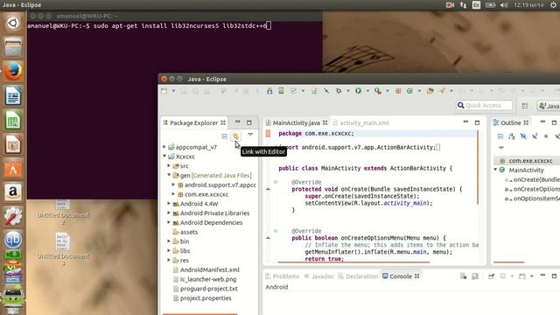The width and height of the screenshot is (560, 315).
Task: Toggle Hide Fields in the Outline view
Action: 523,136
